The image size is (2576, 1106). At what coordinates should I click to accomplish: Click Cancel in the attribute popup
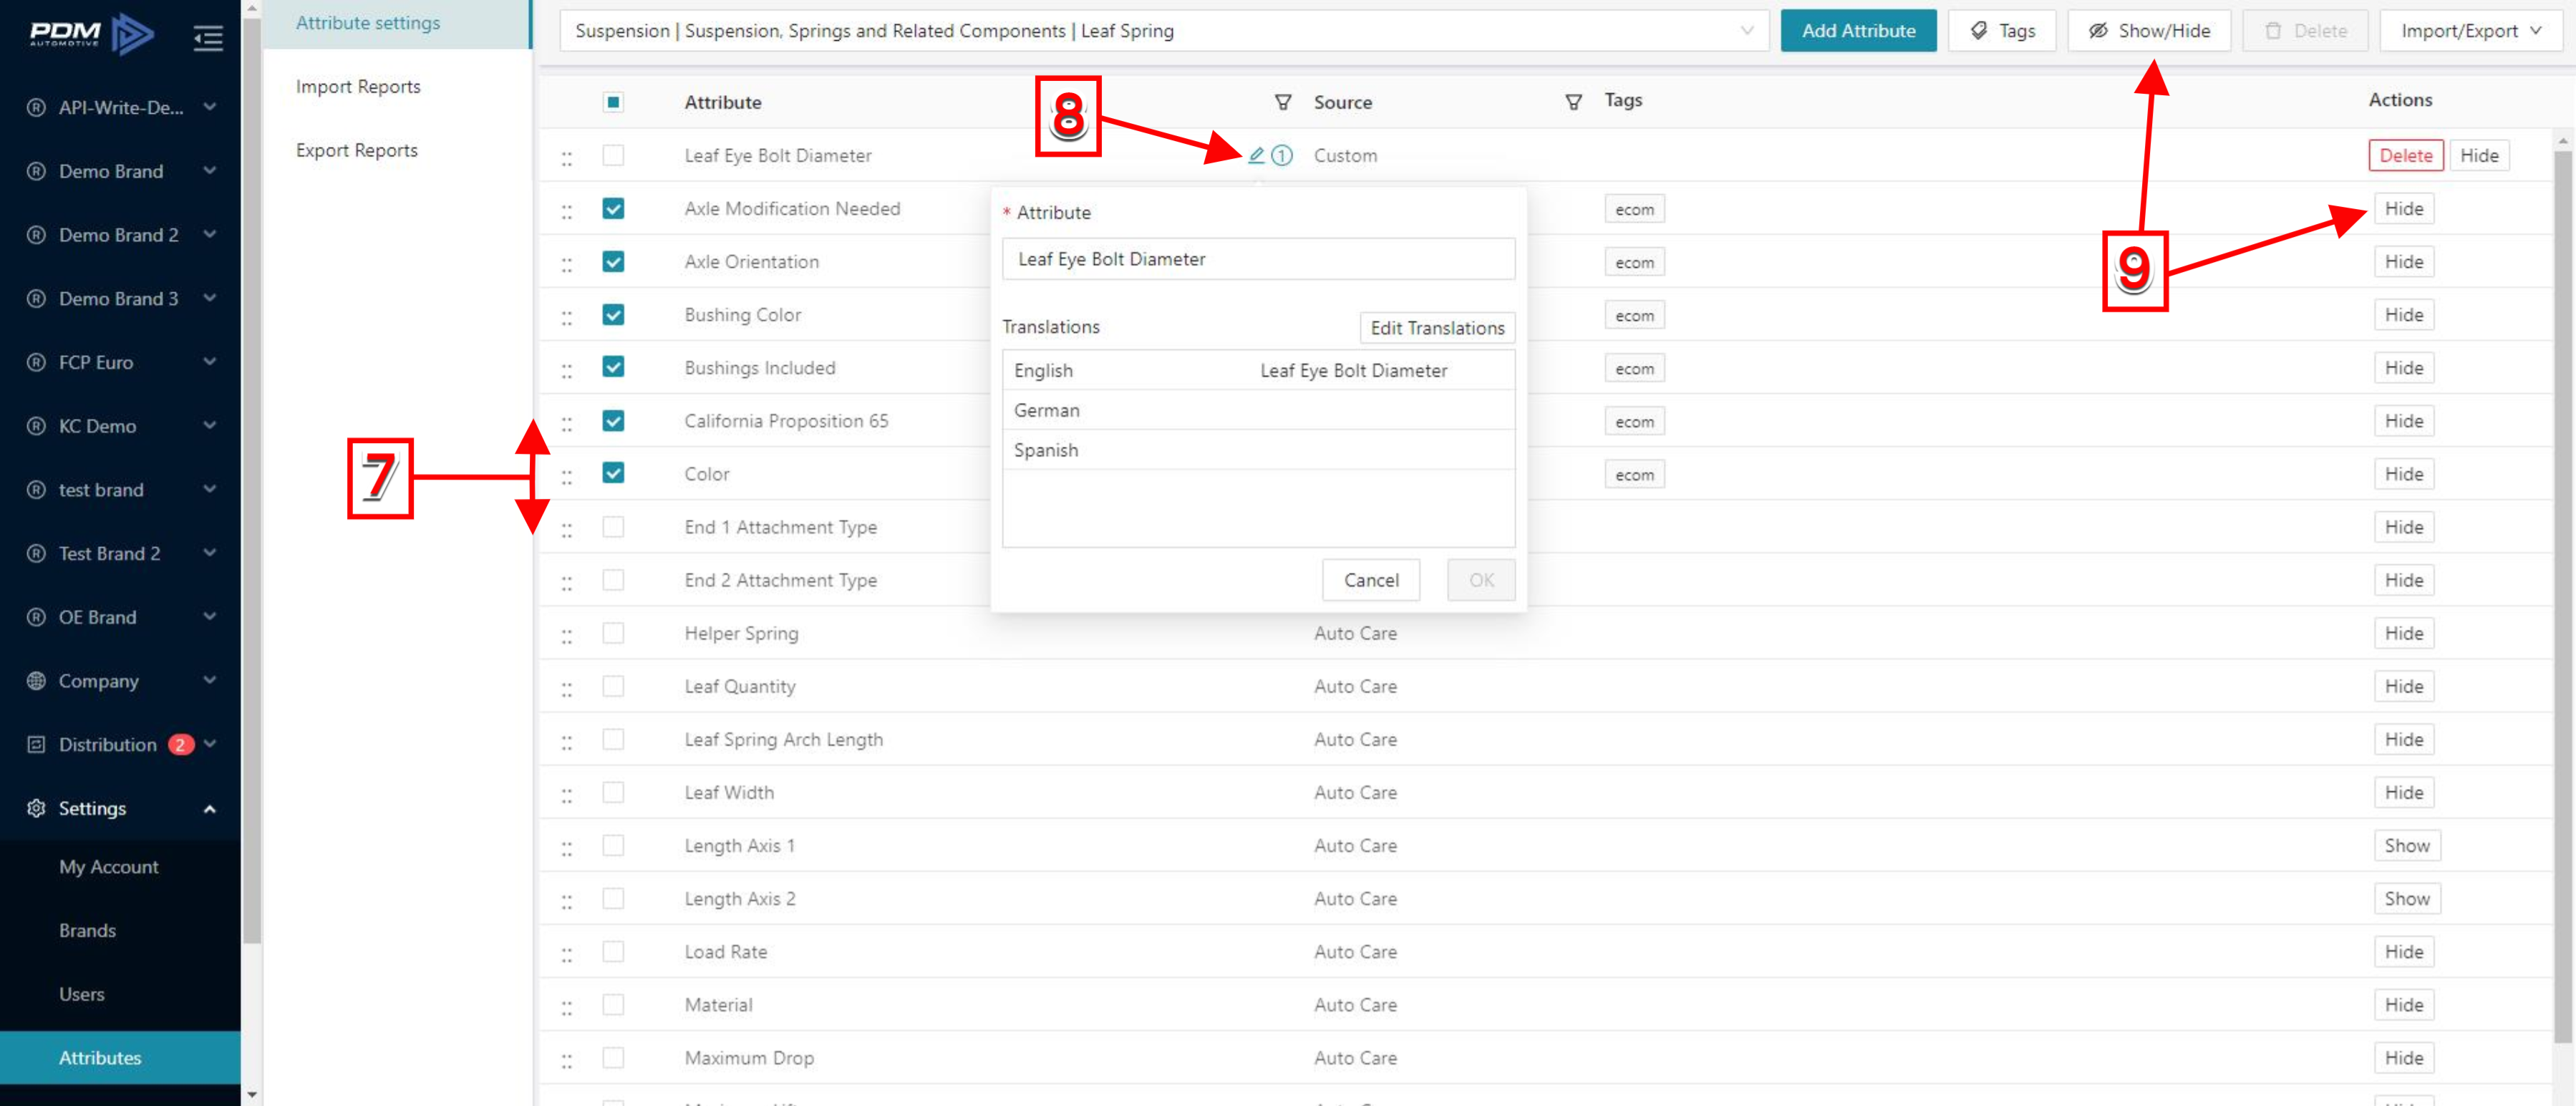click(x=1370, y=580)
